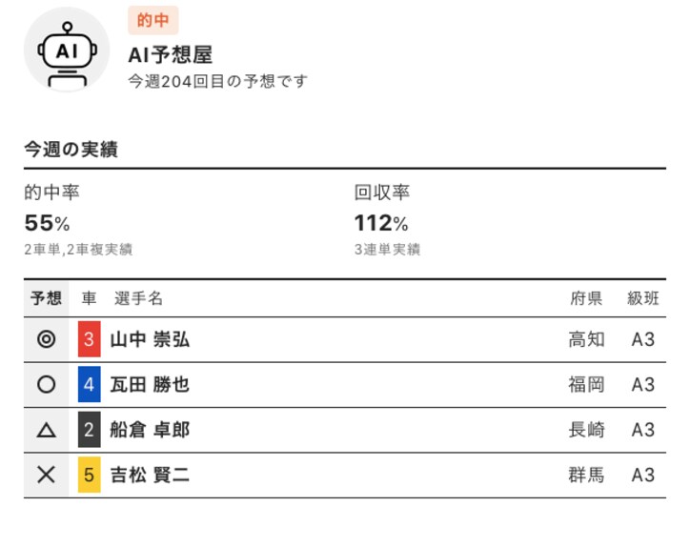Click the blue number 4 car badge
Viewport: 690px width, 547px height.
coord(89,385)
